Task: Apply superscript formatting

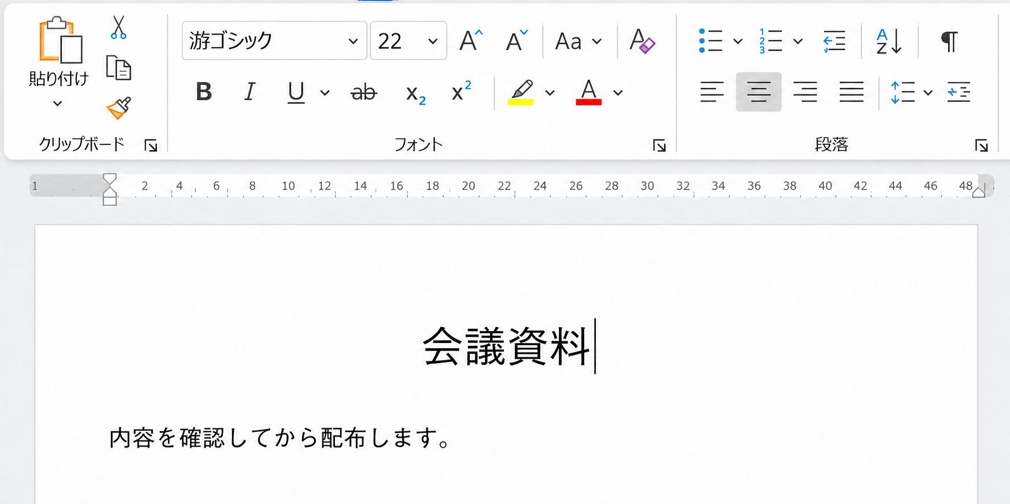Action: click(461, 91)
